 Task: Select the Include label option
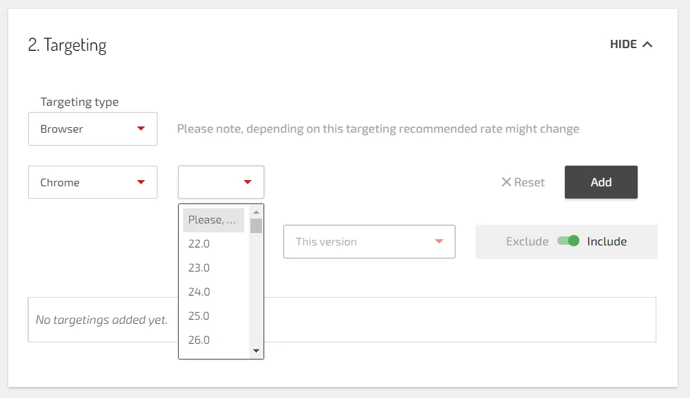pos(607,241)
